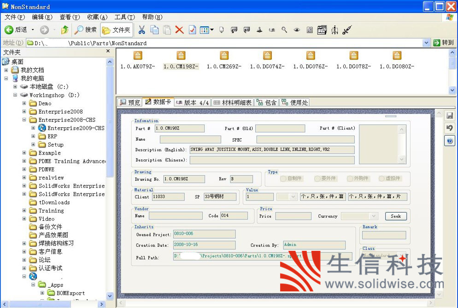Open the Views dropdown icon

click(206, 30)
